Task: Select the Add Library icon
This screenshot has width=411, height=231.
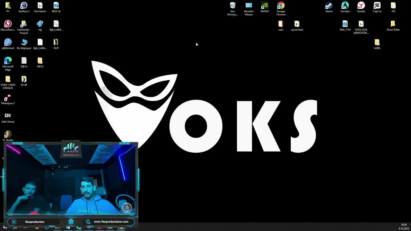Action: coord(8,118)
